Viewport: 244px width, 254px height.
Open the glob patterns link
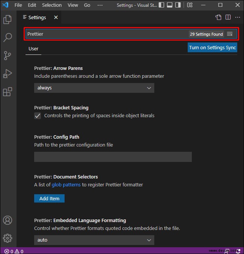click(66, 184)
